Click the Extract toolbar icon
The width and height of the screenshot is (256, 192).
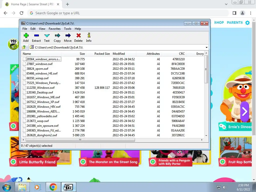36,35
